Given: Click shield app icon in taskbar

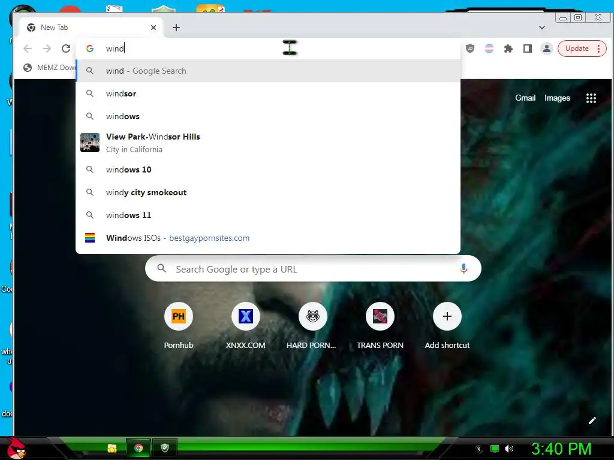Looking at the screenshot, I should click(165, 448).
